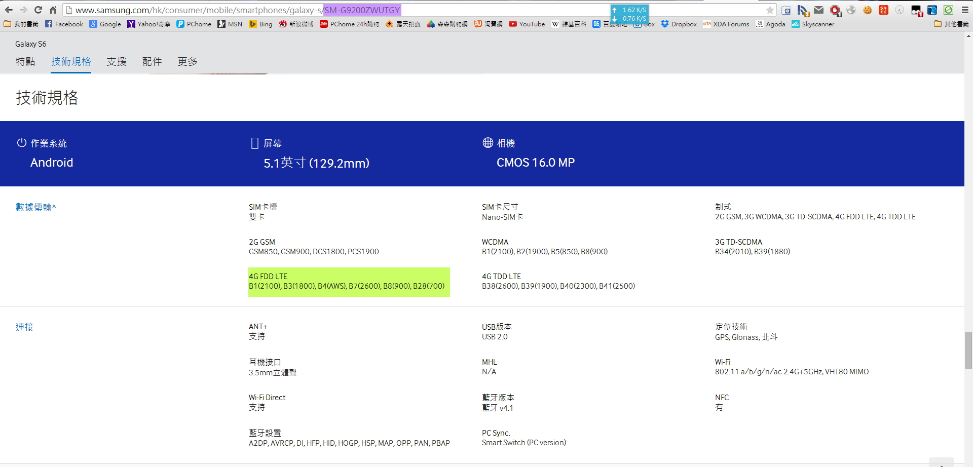The width and height of the screenshot is (973, 467).
Task: Click the 藍牙 v4.1 value
Action: pos(498,408)
